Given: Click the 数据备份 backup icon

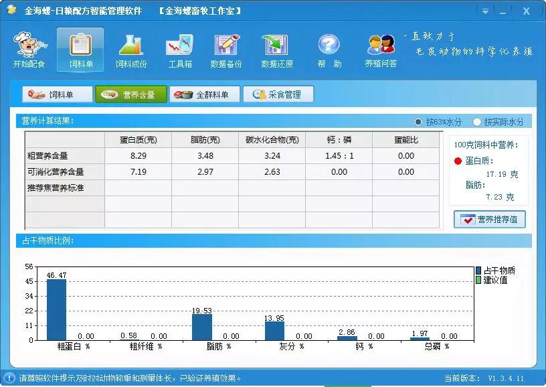Looking at the screenshot, I should tap(226, 46).
